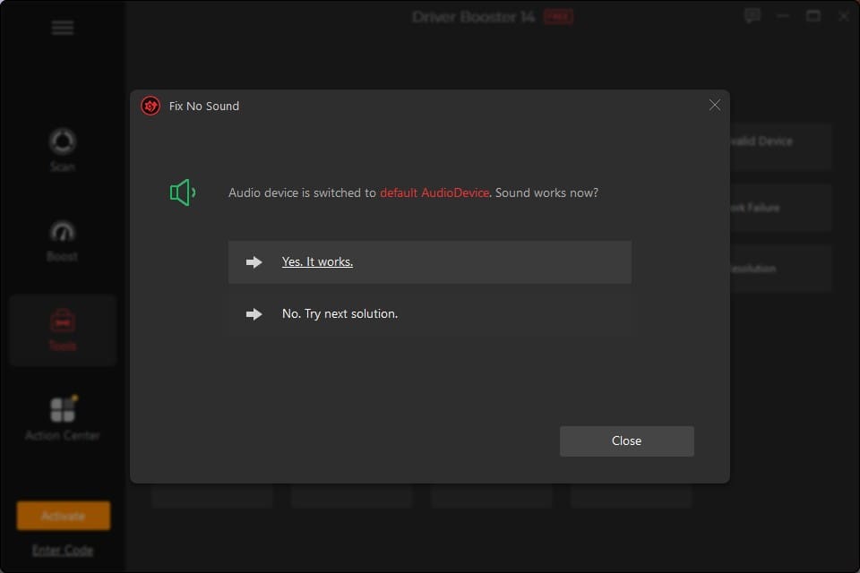
Task: Open the hamburger menu in the sidebar
Action: tap(63, 28)
